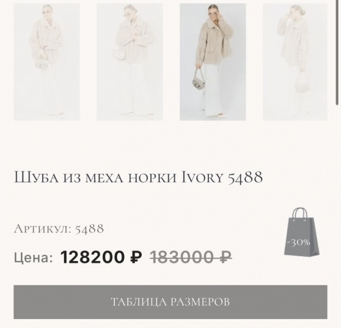
Task: Click the handles of the gray shopping bag
Action: (x=299, y=214)
